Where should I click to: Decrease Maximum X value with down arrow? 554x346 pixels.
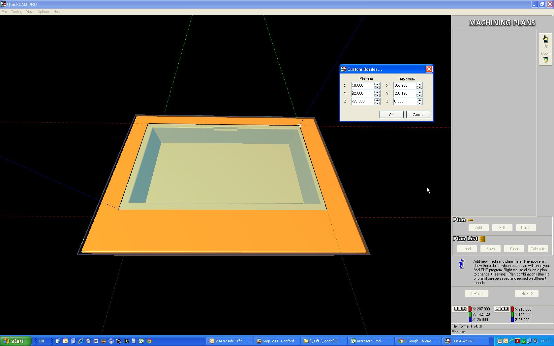coord(419,87)
